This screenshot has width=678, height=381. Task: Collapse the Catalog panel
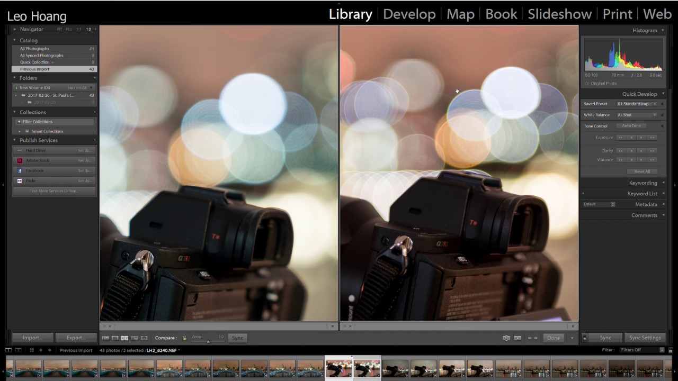(15, 40)
